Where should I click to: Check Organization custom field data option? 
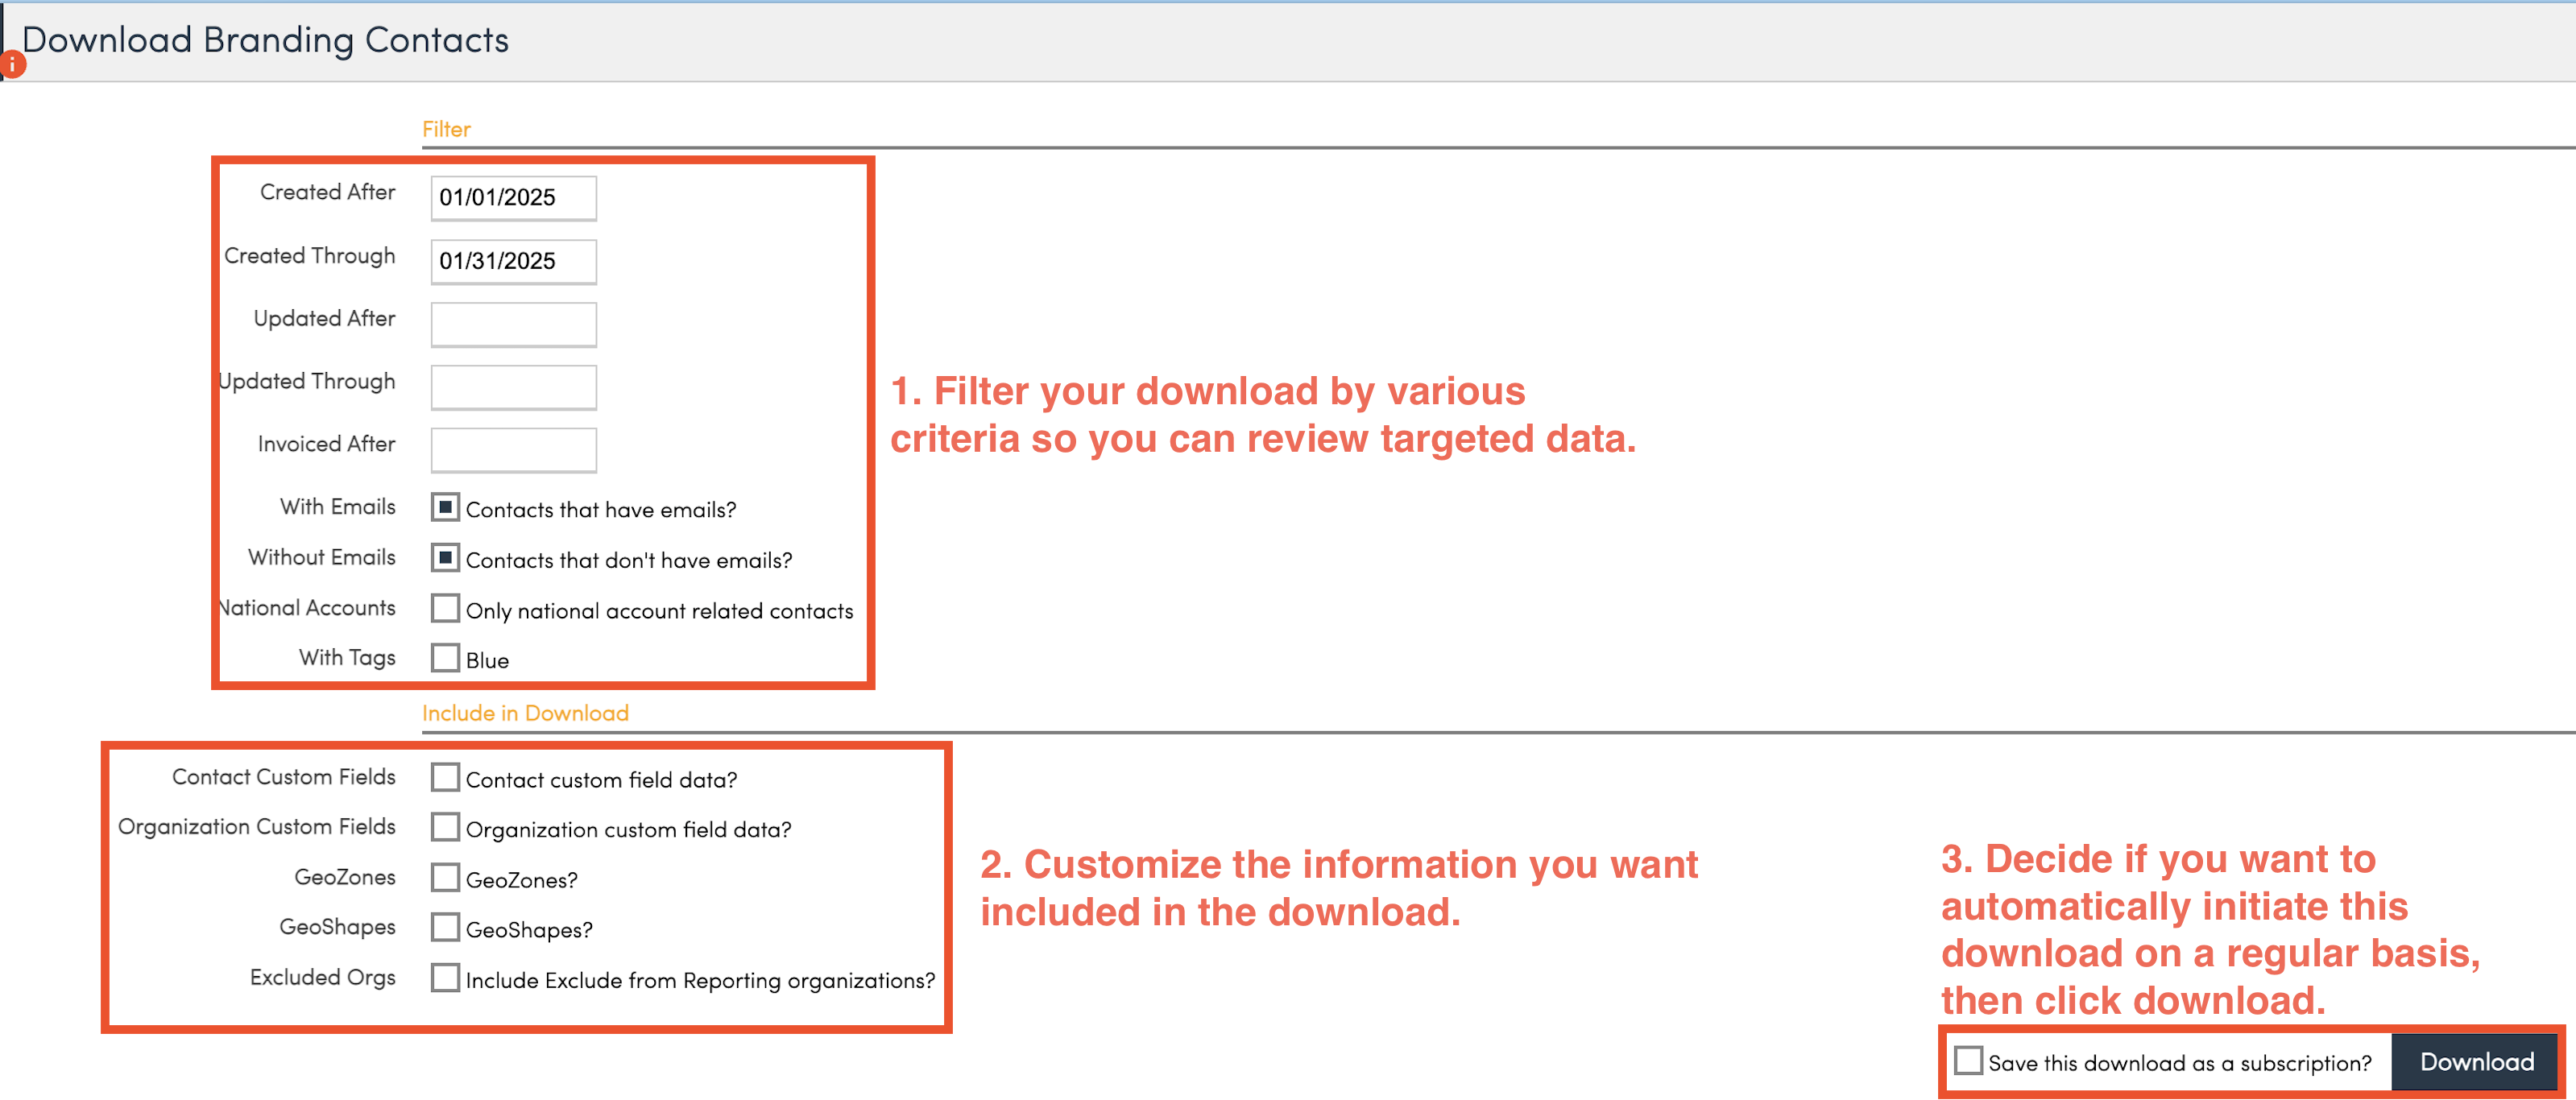(445, 828)
